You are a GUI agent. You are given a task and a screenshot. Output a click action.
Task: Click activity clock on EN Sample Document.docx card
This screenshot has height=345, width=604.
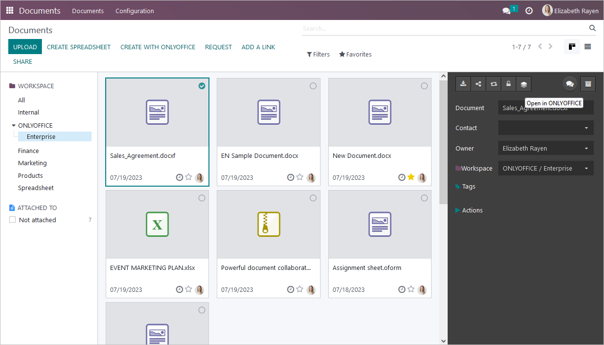(x=291, y=177)
